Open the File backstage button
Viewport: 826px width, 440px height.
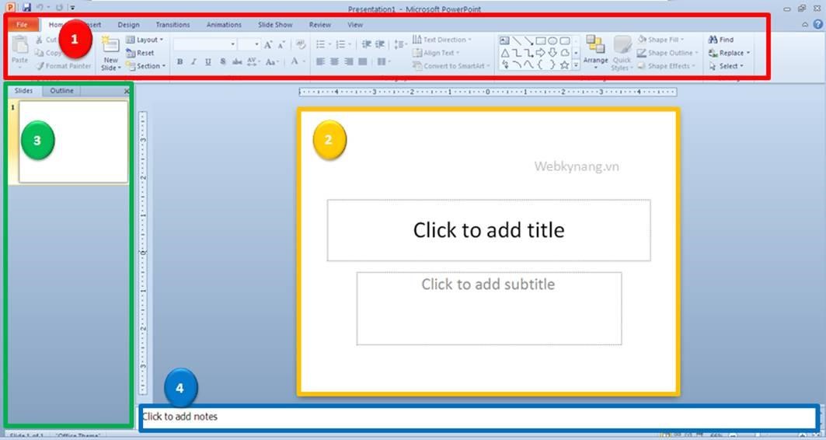coord(22,25)
